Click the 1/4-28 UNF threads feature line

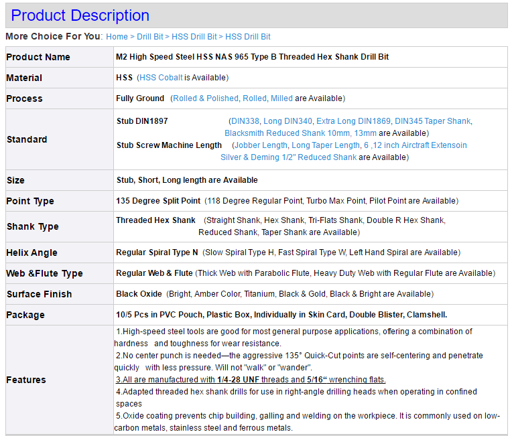(x=251, y=380)
